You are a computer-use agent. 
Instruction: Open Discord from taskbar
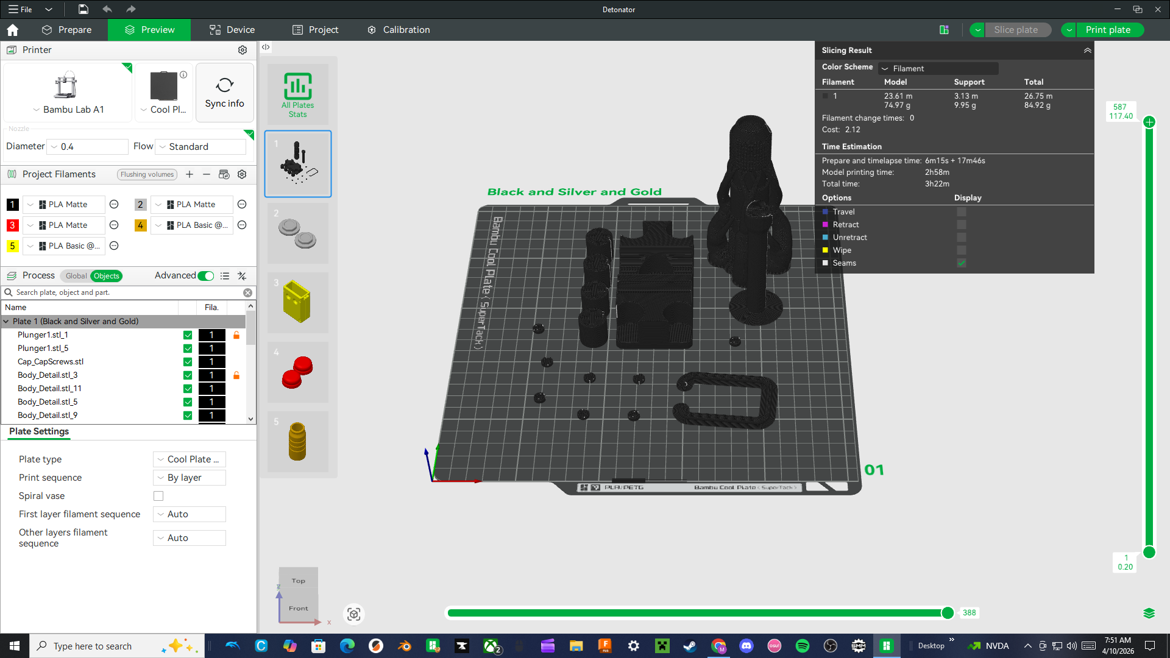(746, 646)
